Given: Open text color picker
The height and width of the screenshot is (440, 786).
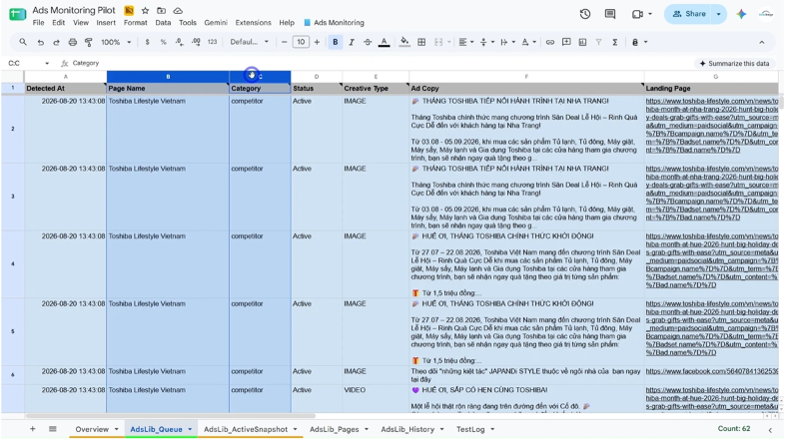Looking at the screenshot, I should coord(384,43).
